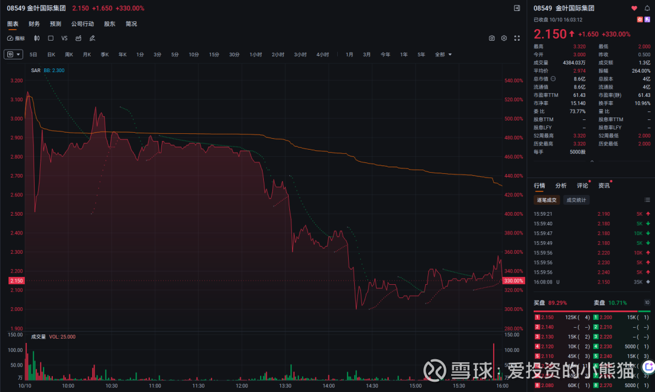Select the 3月 range
Image resolution: width=655 pixels, height=392 pixels.
point(366,55)
